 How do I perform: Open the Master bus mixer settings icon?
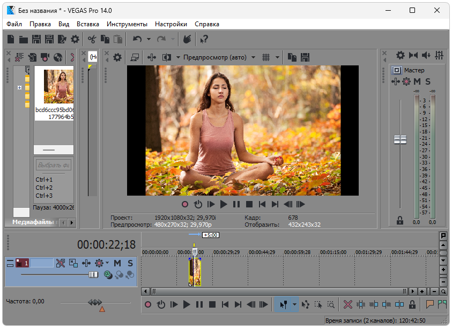coord(400,55)
